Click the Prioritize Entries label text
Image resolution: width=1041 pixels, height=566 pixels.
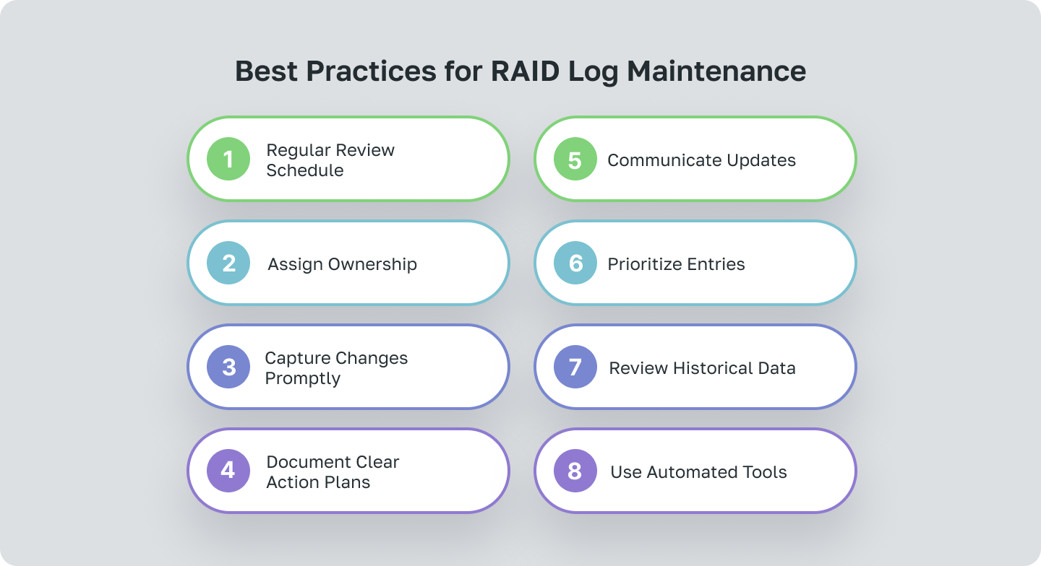tap(675, 264)
